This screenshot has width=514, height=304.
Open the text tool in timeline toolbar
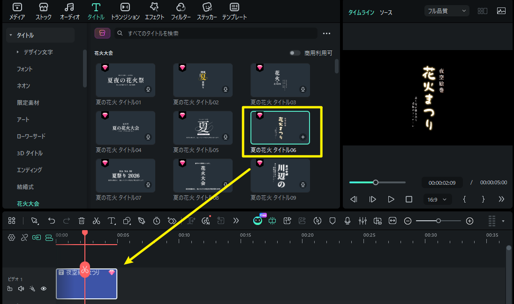pyautogui.click(x=112, y=221)
